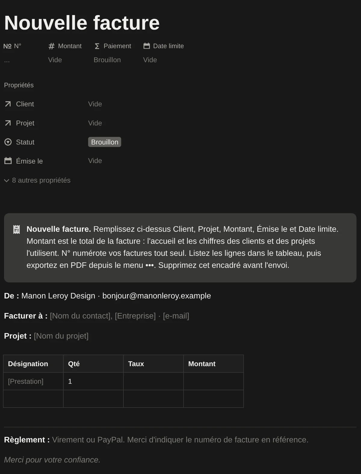Click the Nouvelle facture page title
This screenshot has width=361, height=474.
82,23
